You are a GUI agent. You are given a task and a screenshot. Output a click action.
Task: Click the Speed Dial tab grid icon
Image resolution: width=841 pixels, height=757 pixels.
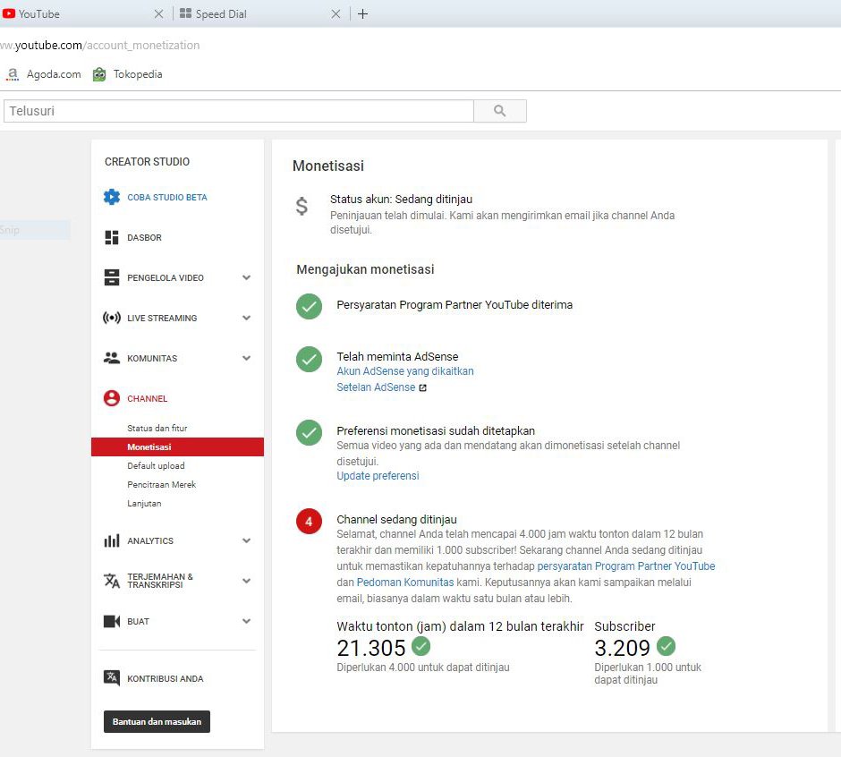(x=185, y=13)
